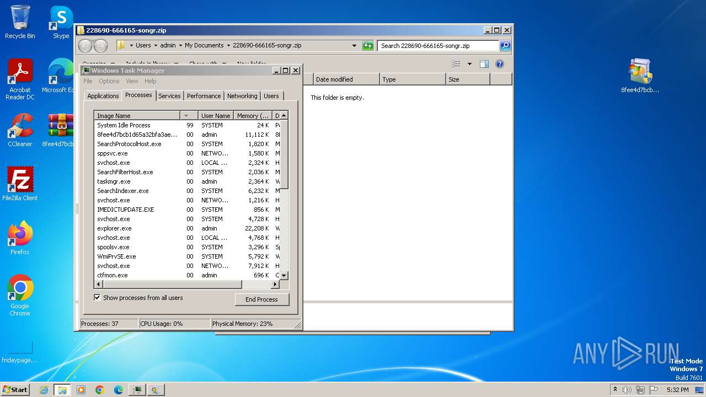Click Explorer's Back navigation arrow
706x397 pixels.
click(x=85, y=46)
